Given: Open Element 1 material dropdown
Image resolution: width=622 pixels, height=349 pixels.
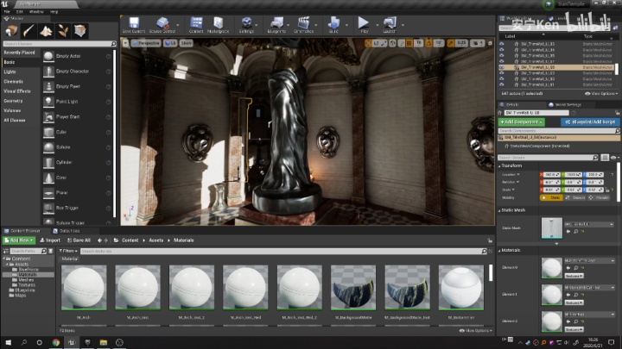Looking at the screenshot, I should [x=589, y=288].
